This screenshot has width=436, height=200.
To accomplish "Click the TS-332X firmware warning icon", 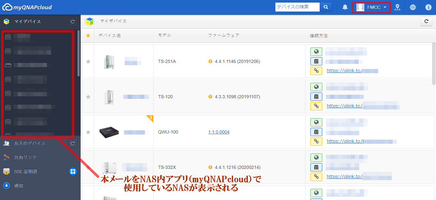I will [x=210, y=167].
